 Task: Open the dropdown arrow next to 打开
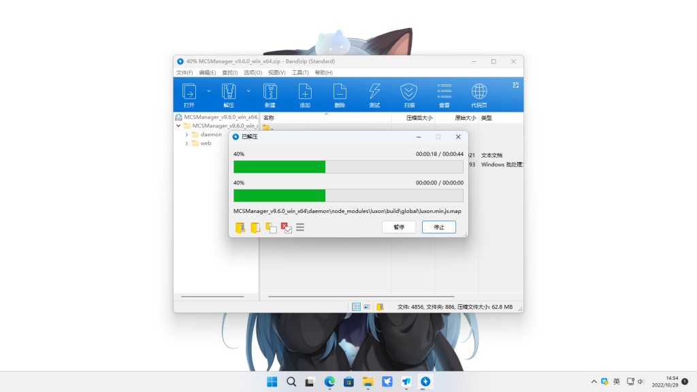[209, 91]
